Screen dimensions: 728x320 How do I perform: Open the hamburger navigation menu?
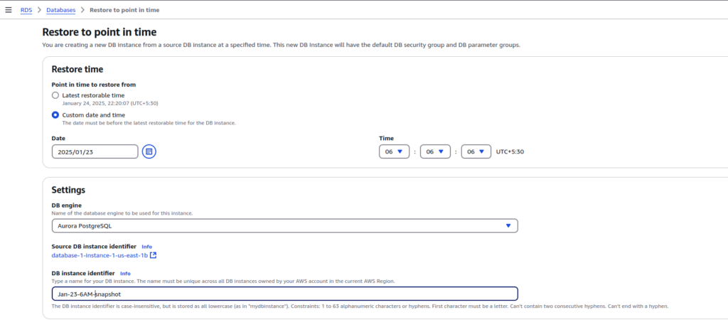[x=9, y=9]
